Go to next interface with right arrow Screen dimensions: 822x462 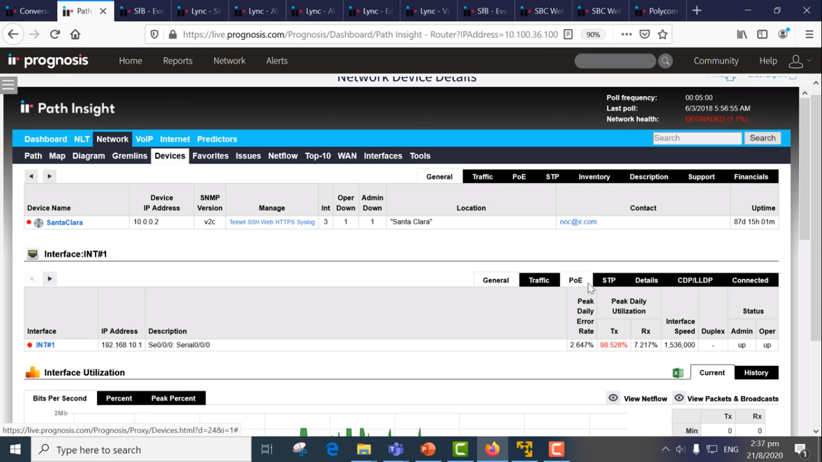(49, 279)
